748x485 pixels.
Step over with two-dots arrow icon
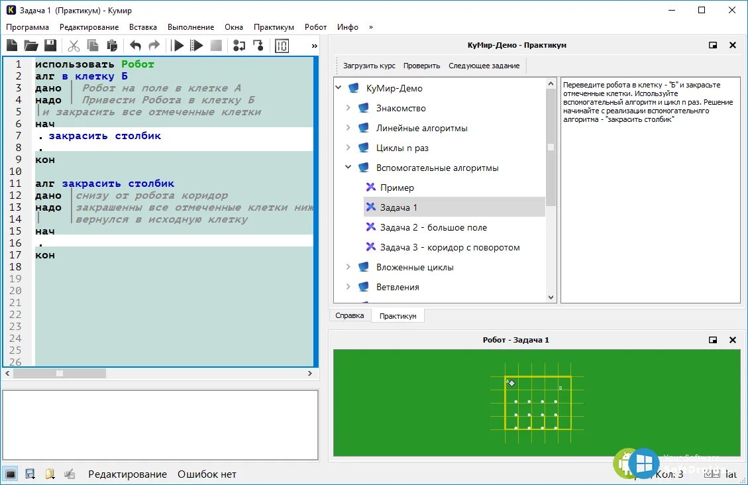pos(239,46)
